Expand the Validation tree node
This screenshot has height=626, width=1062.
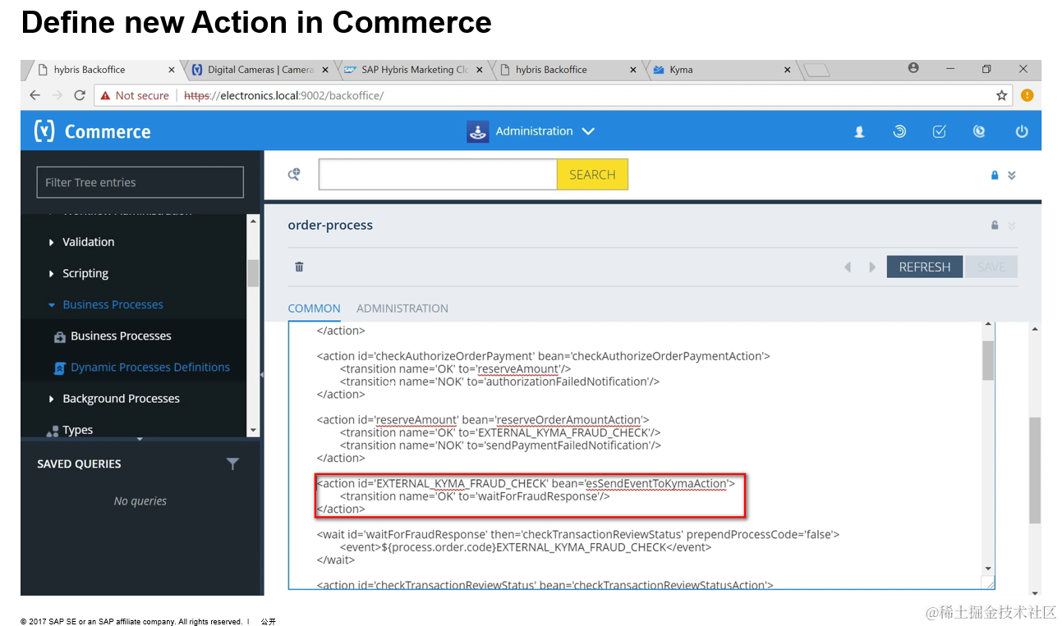pyautogui.click(x=52, y=242)
